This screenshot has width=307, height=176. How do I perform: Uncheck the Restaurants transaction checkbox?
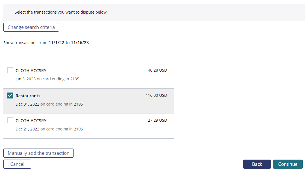10,96
